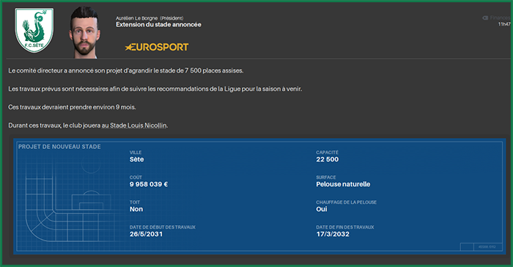
Task: Select the Coût value '9 958 039 €'
Action: pos(149,184)
